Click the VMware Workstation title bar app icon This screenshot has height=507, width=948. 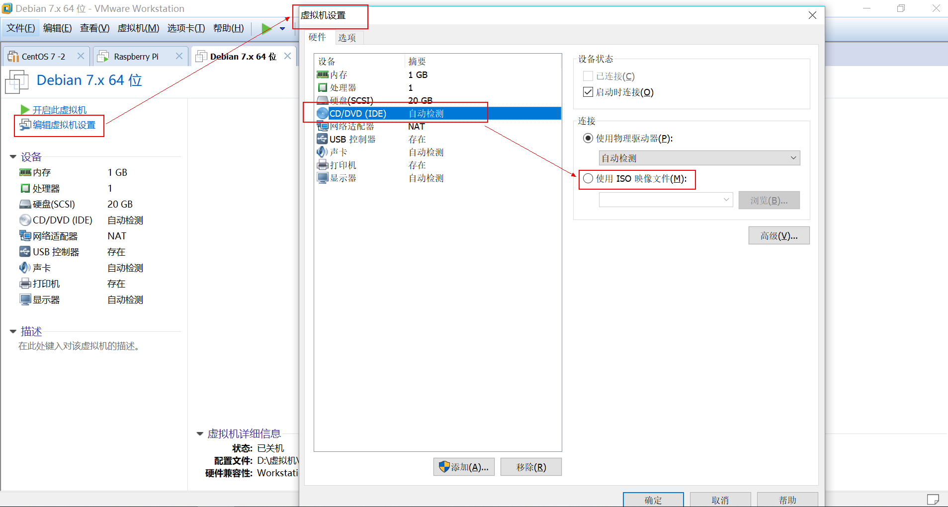click(7, 8)
